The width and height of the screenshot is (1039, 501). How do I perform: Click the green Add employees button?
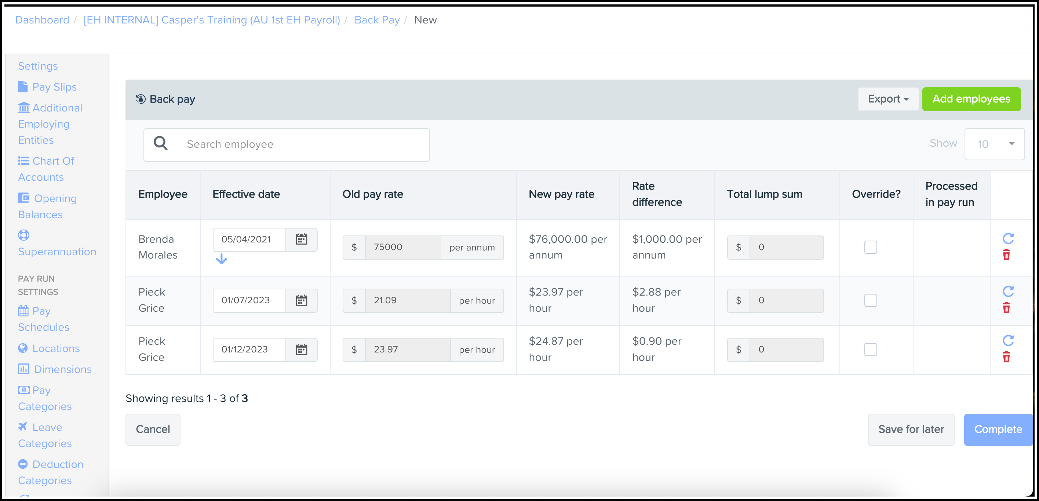click(970, 99)
